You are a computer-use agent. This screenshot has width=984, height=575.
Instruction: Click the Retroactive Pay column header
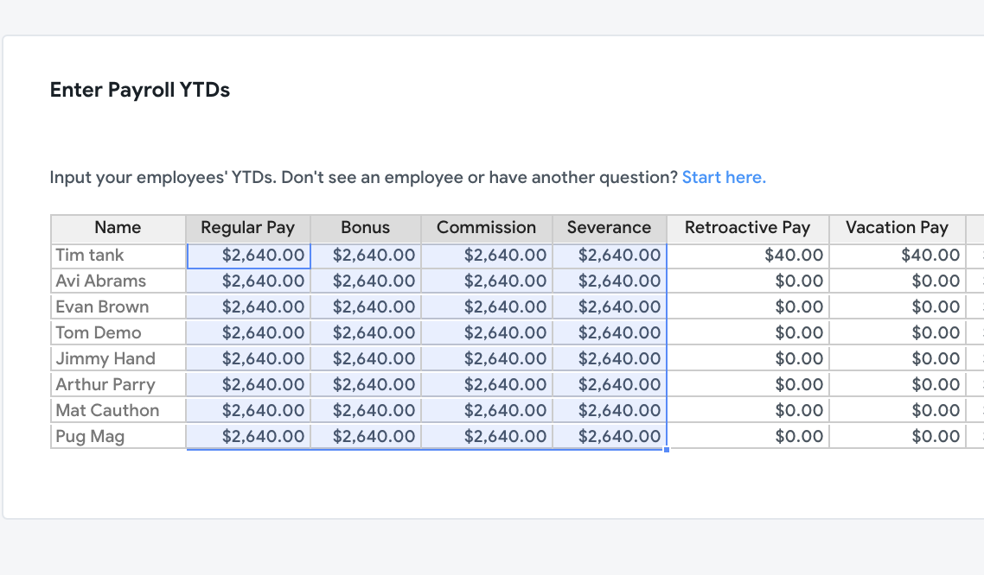pos(747,229)
